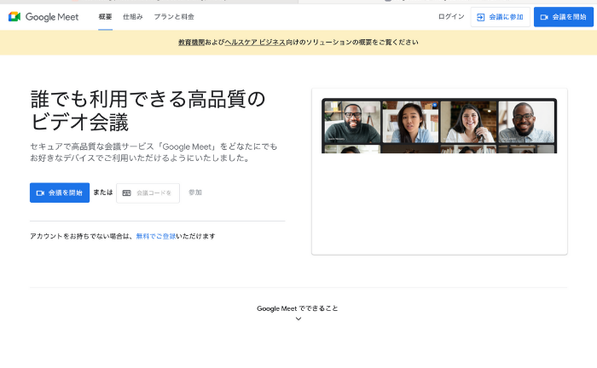Click the video meeting participants preview image

439,126
